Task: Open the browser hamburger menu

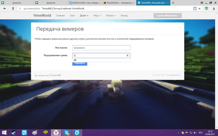Action: pos(202,3)
